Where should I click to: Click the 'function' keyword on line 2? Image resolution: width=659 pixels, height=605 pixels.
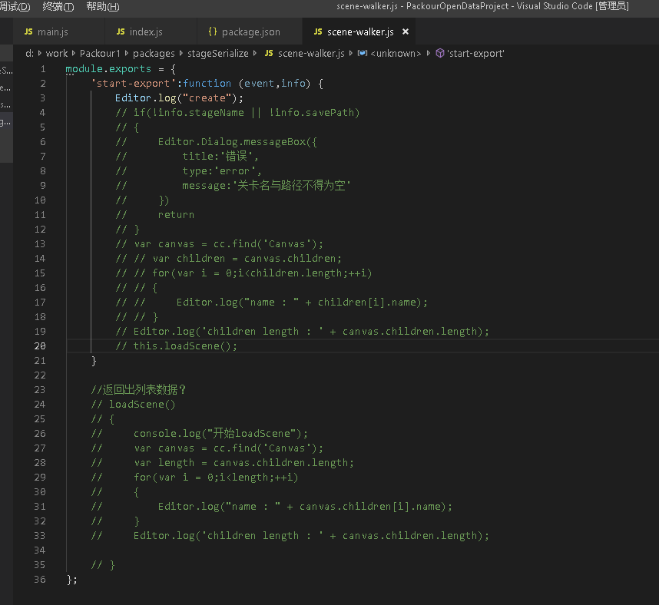tap(207, 83)
